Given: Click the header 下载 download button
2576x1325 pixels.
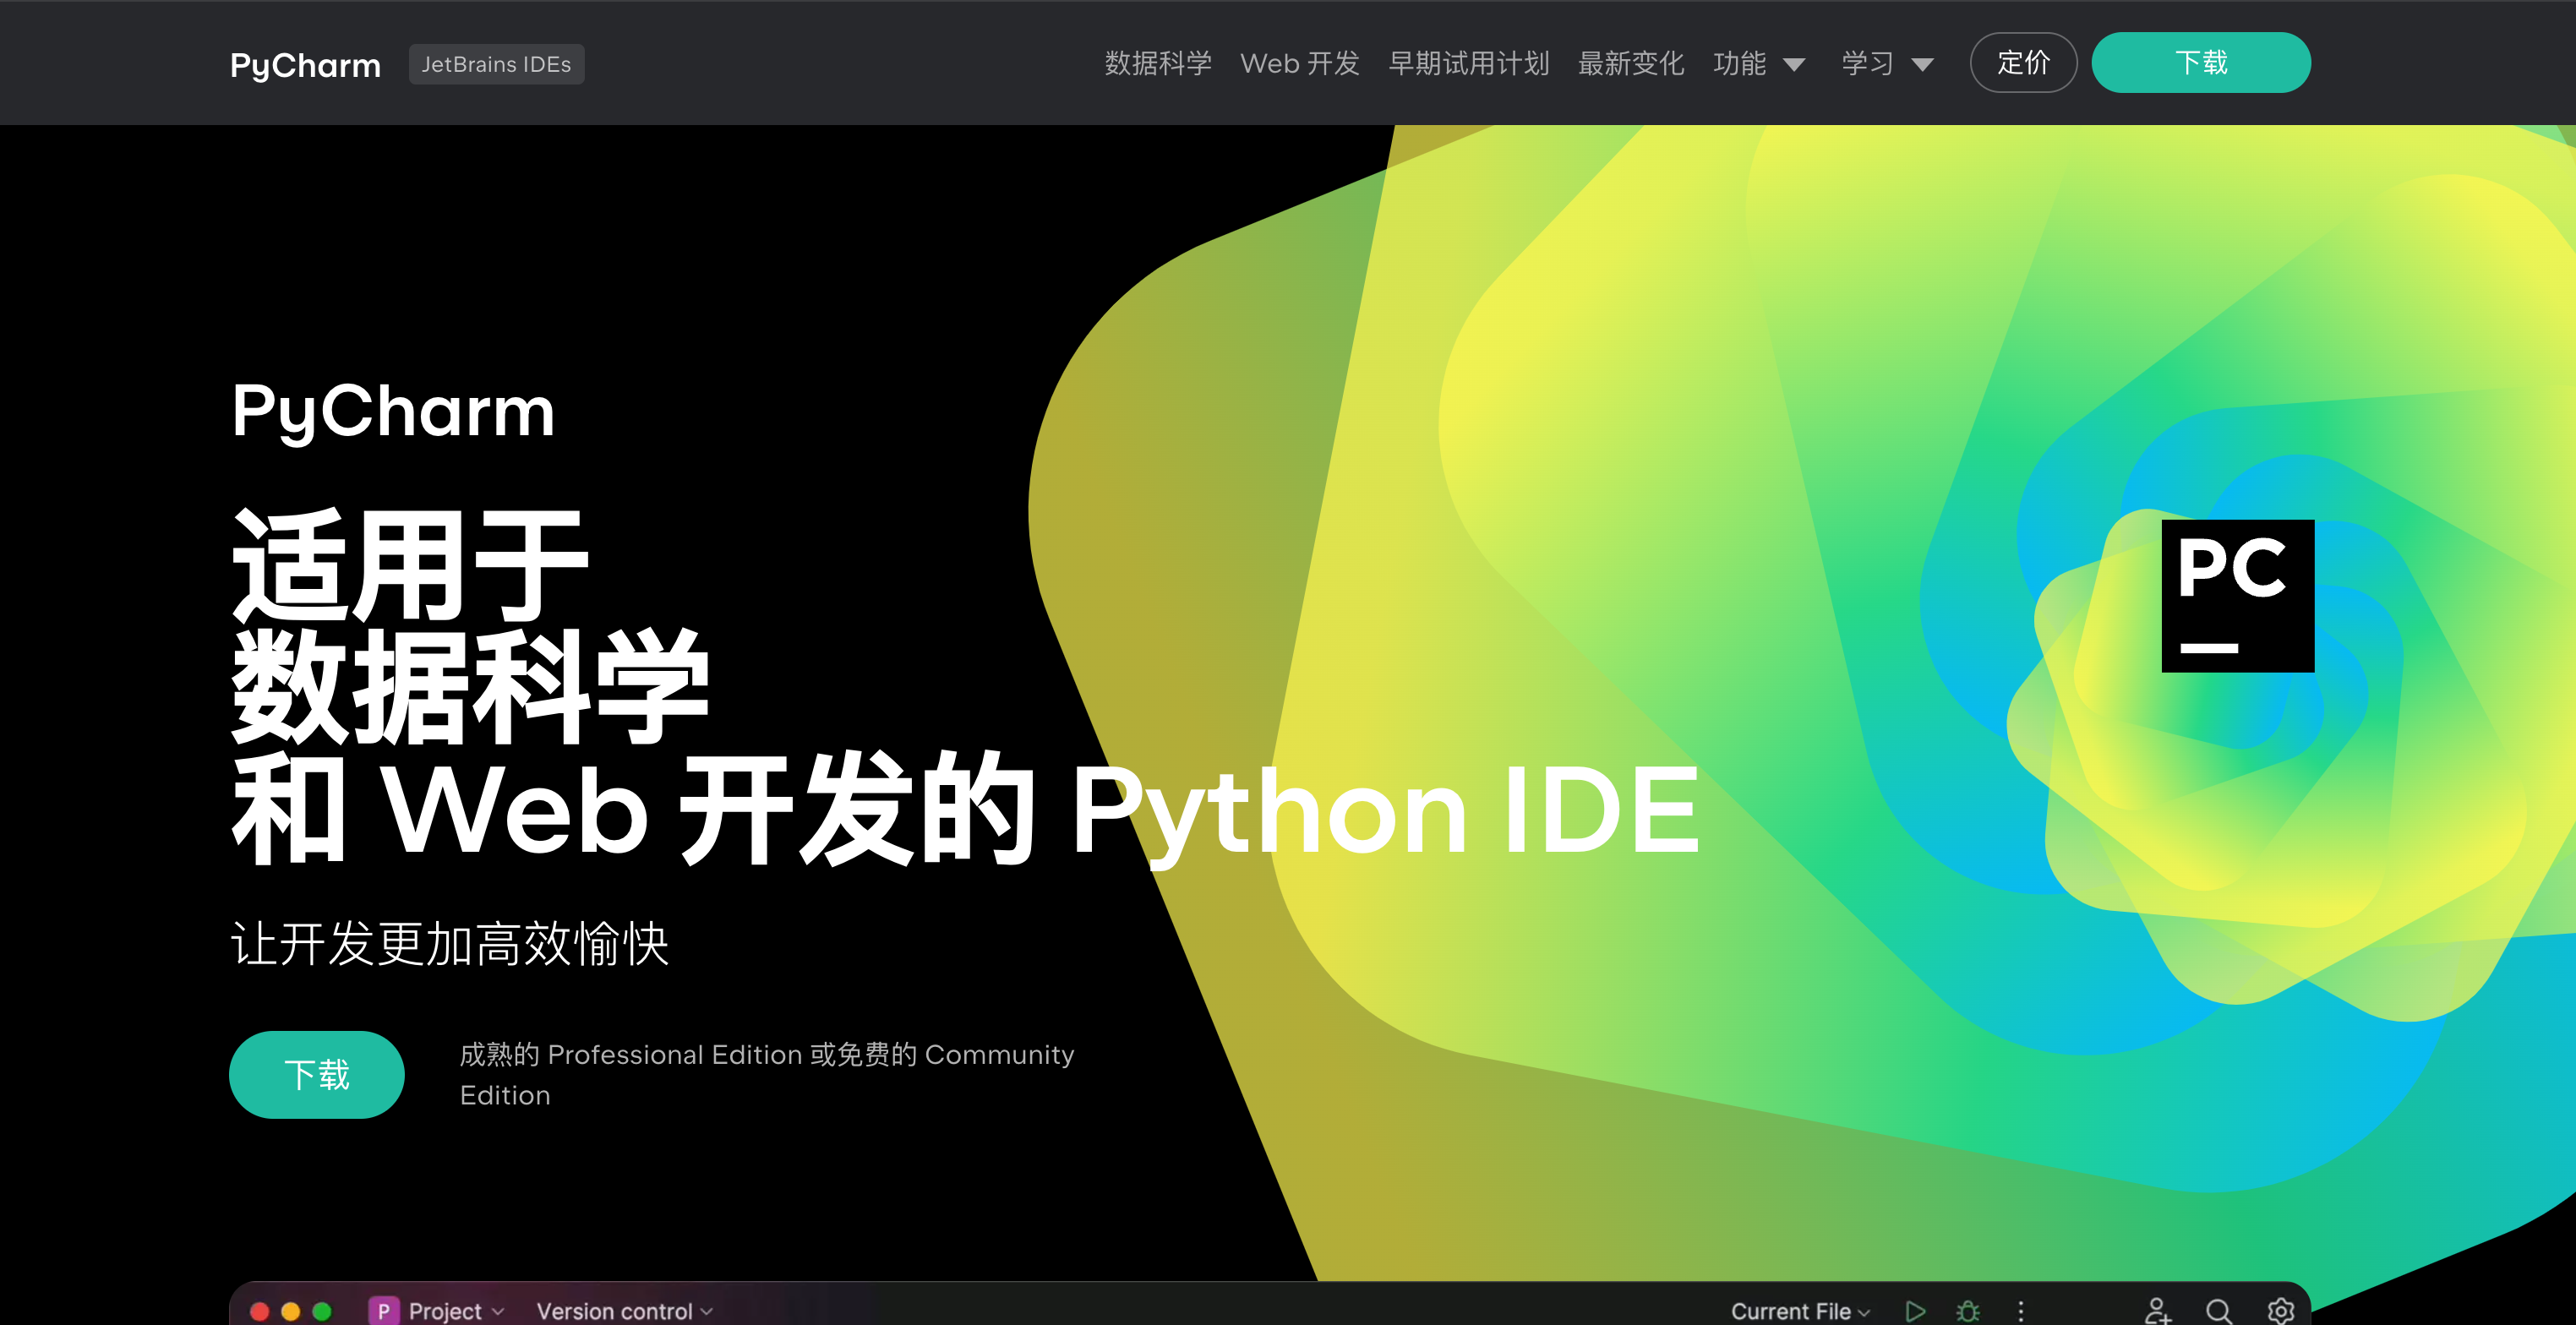Looking at the screenshot, I should 2201,63.
